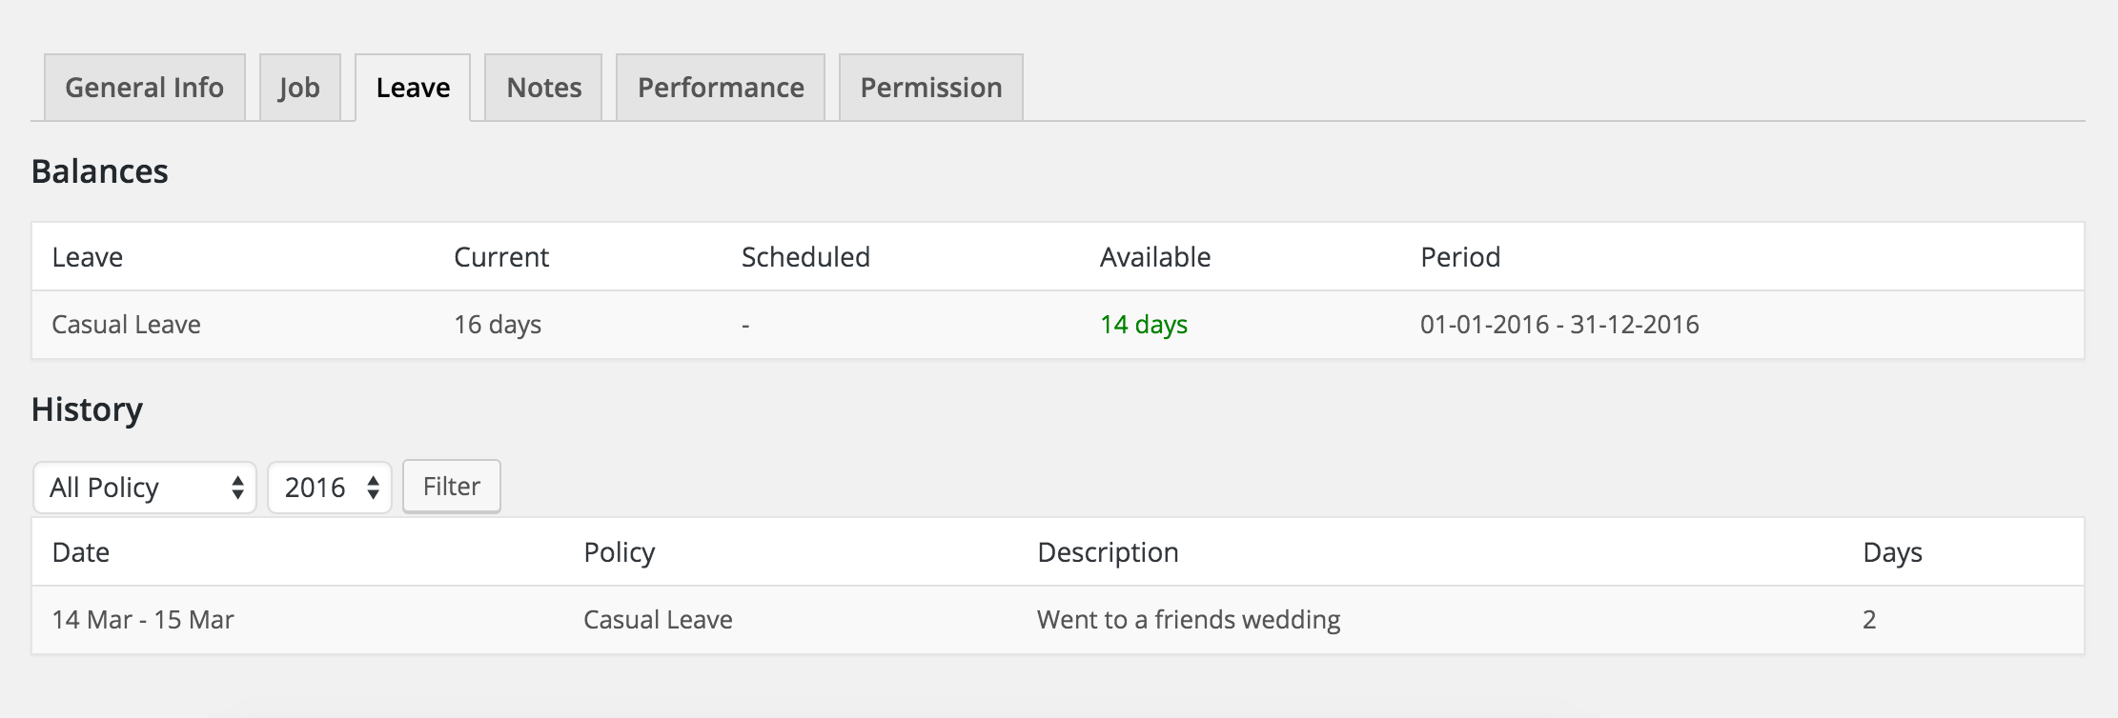Click the 14 days available value
This screenshot has width=2118, height=718.
click(1144, 325)
